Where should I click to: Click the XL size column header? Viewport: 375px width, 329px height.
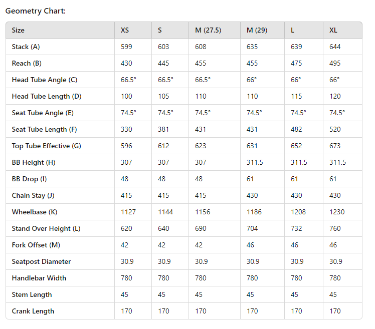[x=333, y=30]
